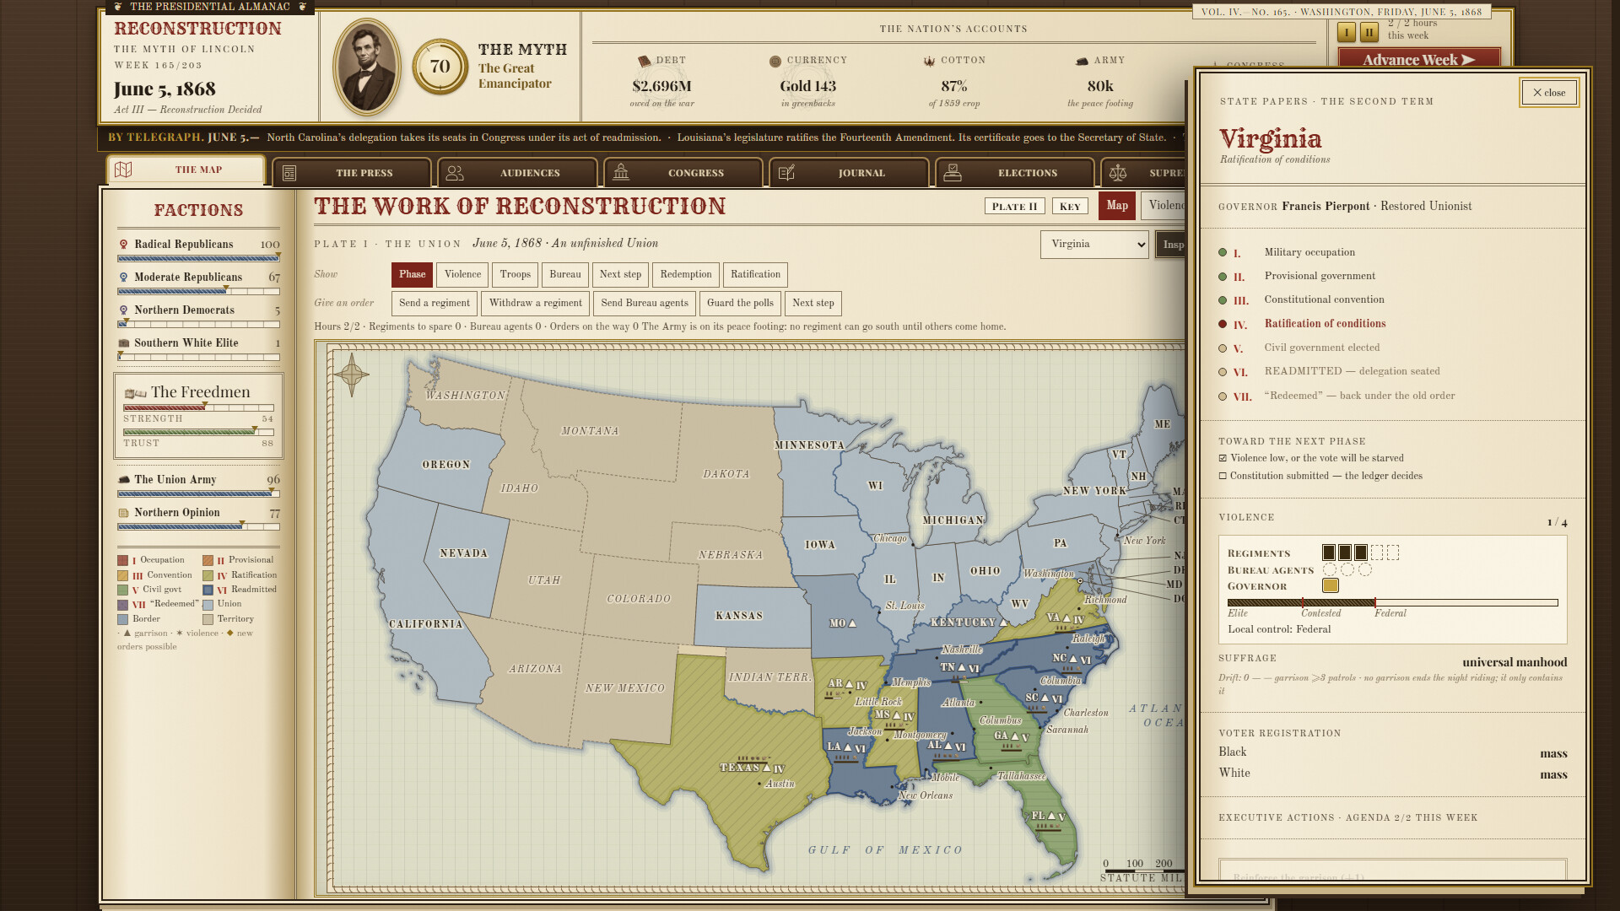
Task: Click the Lincoln portrait
Action: pyautogui.click(x=366, y=67)
